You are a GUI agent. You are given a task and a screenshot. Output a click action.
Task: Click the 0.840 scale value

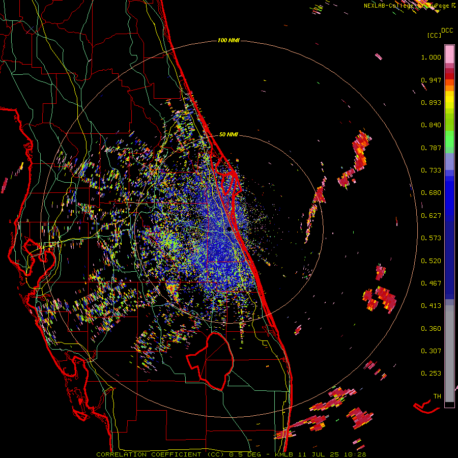431,125
